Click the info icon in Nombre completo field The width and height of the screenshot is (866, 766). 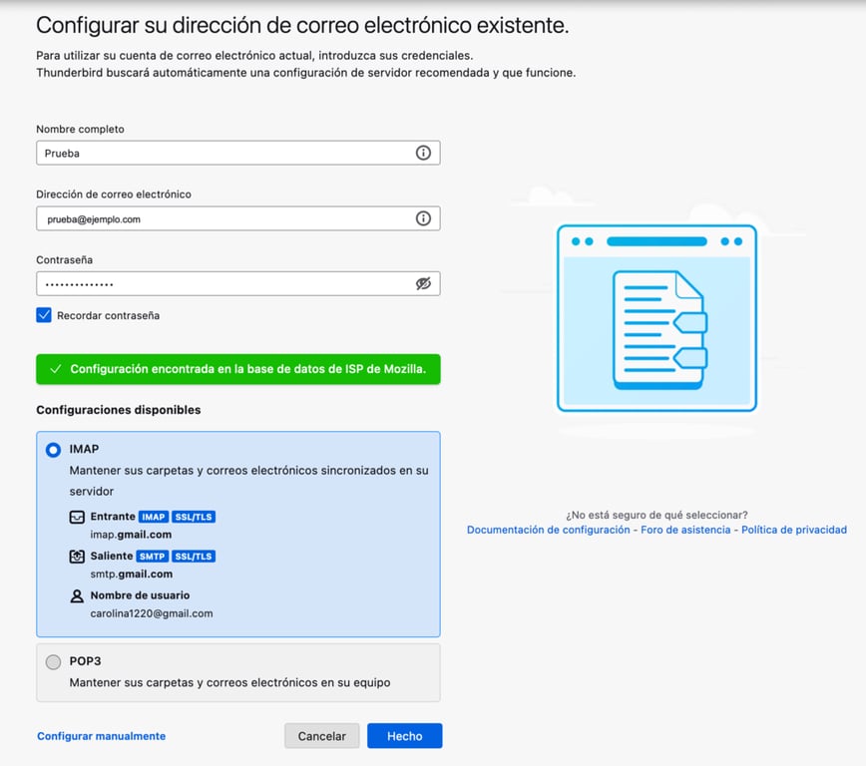point(423,153)
